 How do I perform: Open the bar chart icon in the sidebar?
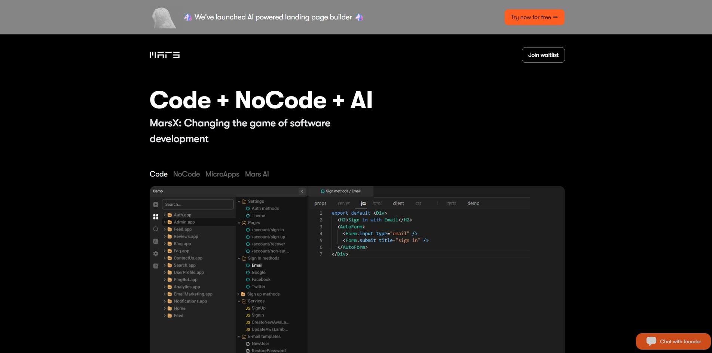[x=156, y=242]
